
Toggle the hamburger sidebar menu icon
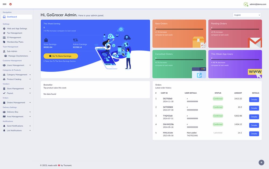click(5, 4)
